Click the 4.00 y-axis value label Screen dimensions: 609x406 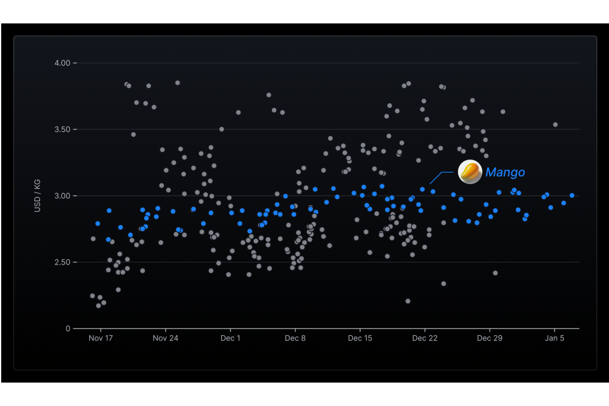pyautogui.click(x=61, y=63)
